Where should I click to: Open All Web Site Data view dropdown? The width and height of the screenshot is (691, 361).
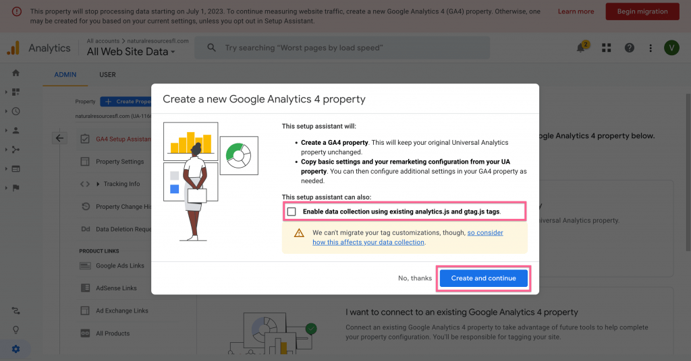(x=131, y=51)
